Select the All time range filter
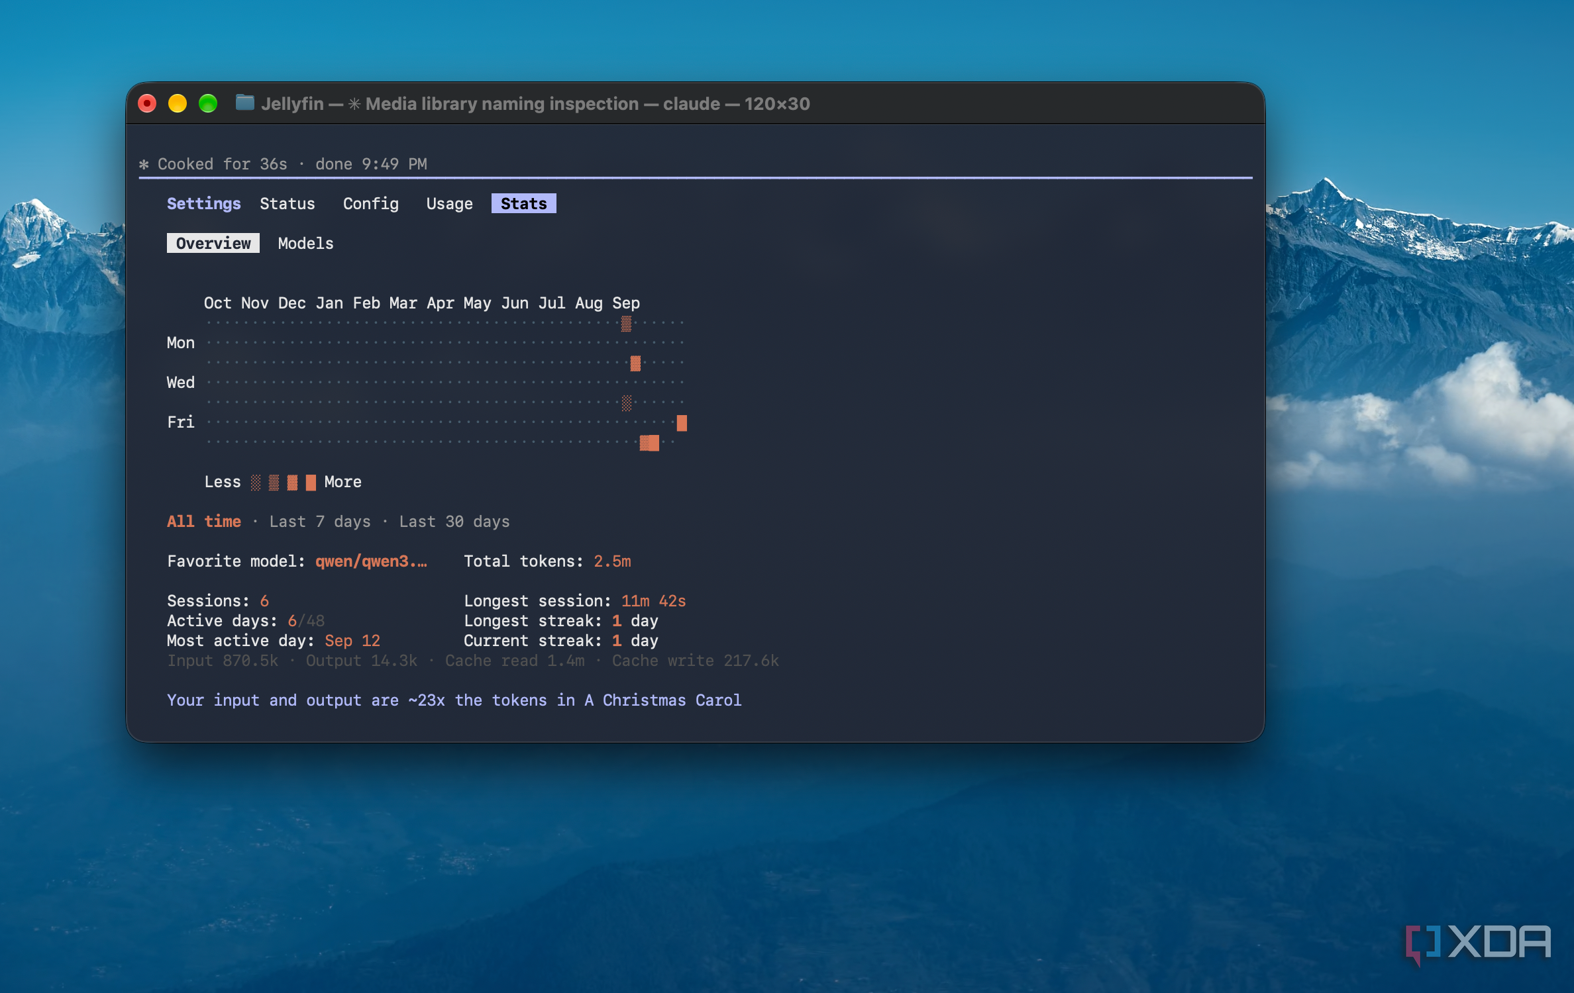The height and width of the screenshot is (993, 1574). 204,521
